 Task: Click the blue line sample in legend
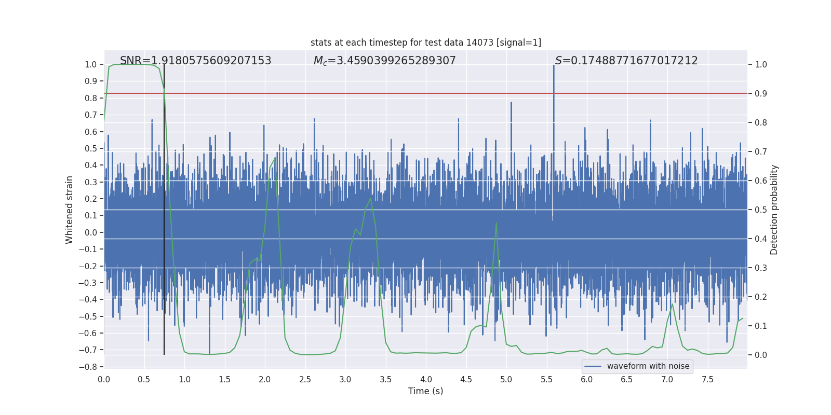[593, 366]
